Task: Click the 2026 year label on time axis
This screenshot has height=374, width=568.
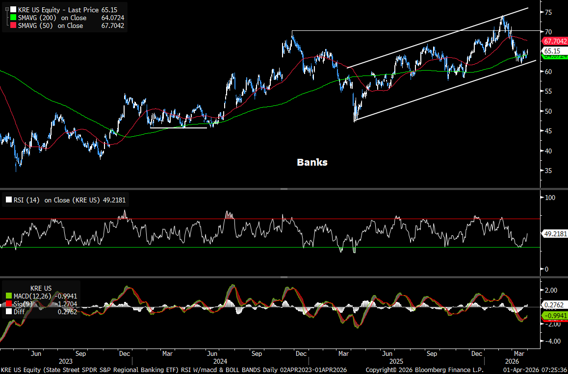Action: pyautogui.click(x=511, y=361)
